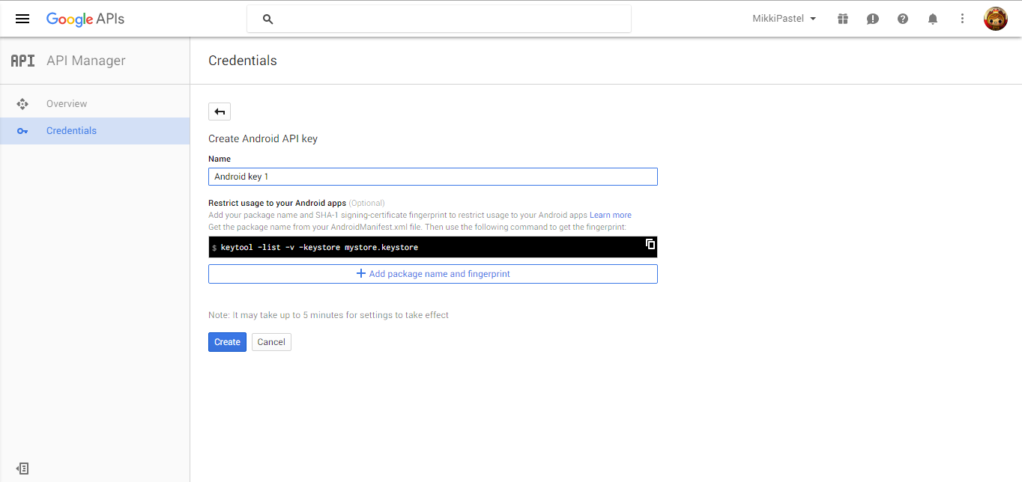Send feedback via the exclamation bubble icon
1022x482 pixels.
(x=872, y=19)
